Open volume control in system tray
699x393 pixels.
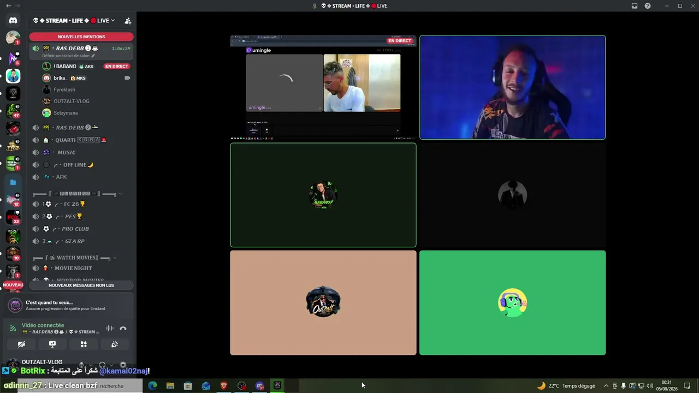coord(650,386)
